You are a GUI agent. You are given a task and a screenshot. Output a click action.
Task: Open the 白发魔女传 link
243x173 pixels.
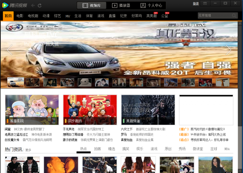click(12, 140)
